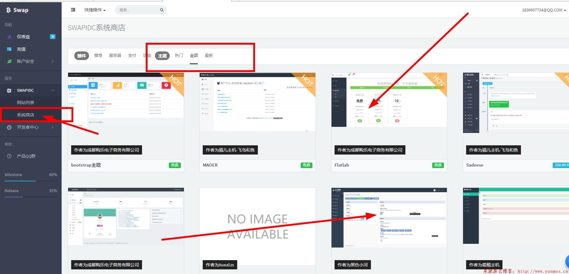Image resolution: width=569 pixels, height=274 pixels.
Task: Open 系统商店 in sidebar
Action: pyautogui.click(x=26, y=115)
